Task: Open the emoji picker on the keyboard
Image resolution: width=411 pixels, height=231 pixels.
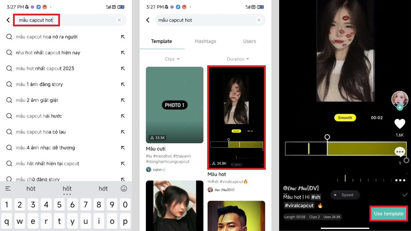Action: coord(124,188)
